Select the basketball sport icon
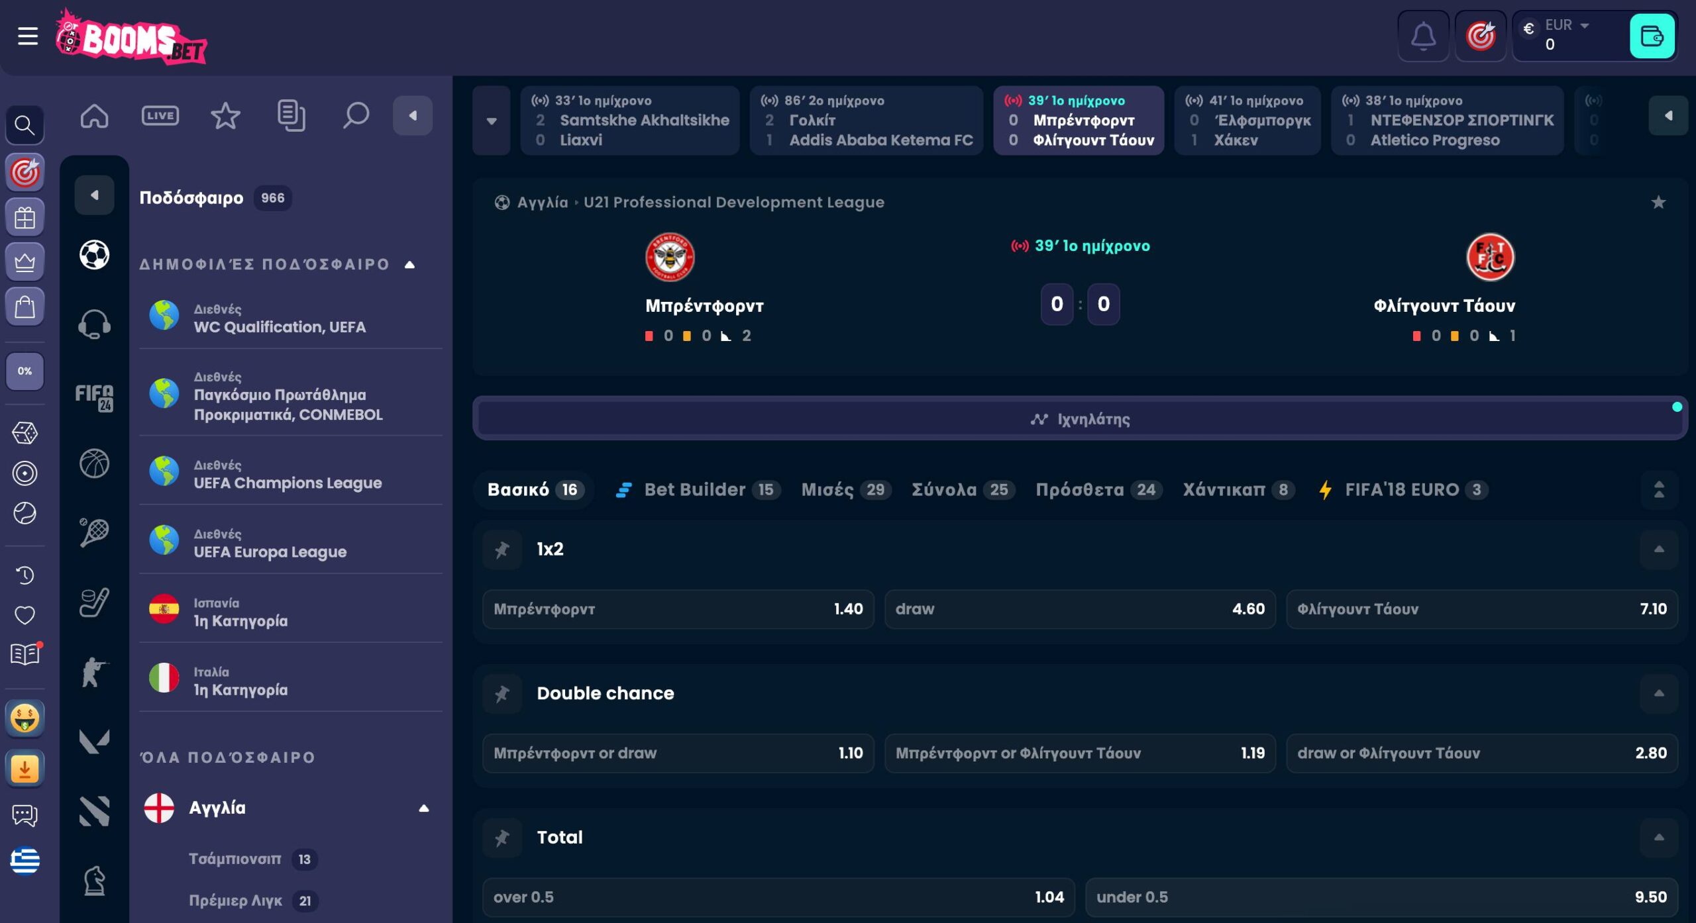The image size is (1696, 923). tap(94, 463)
